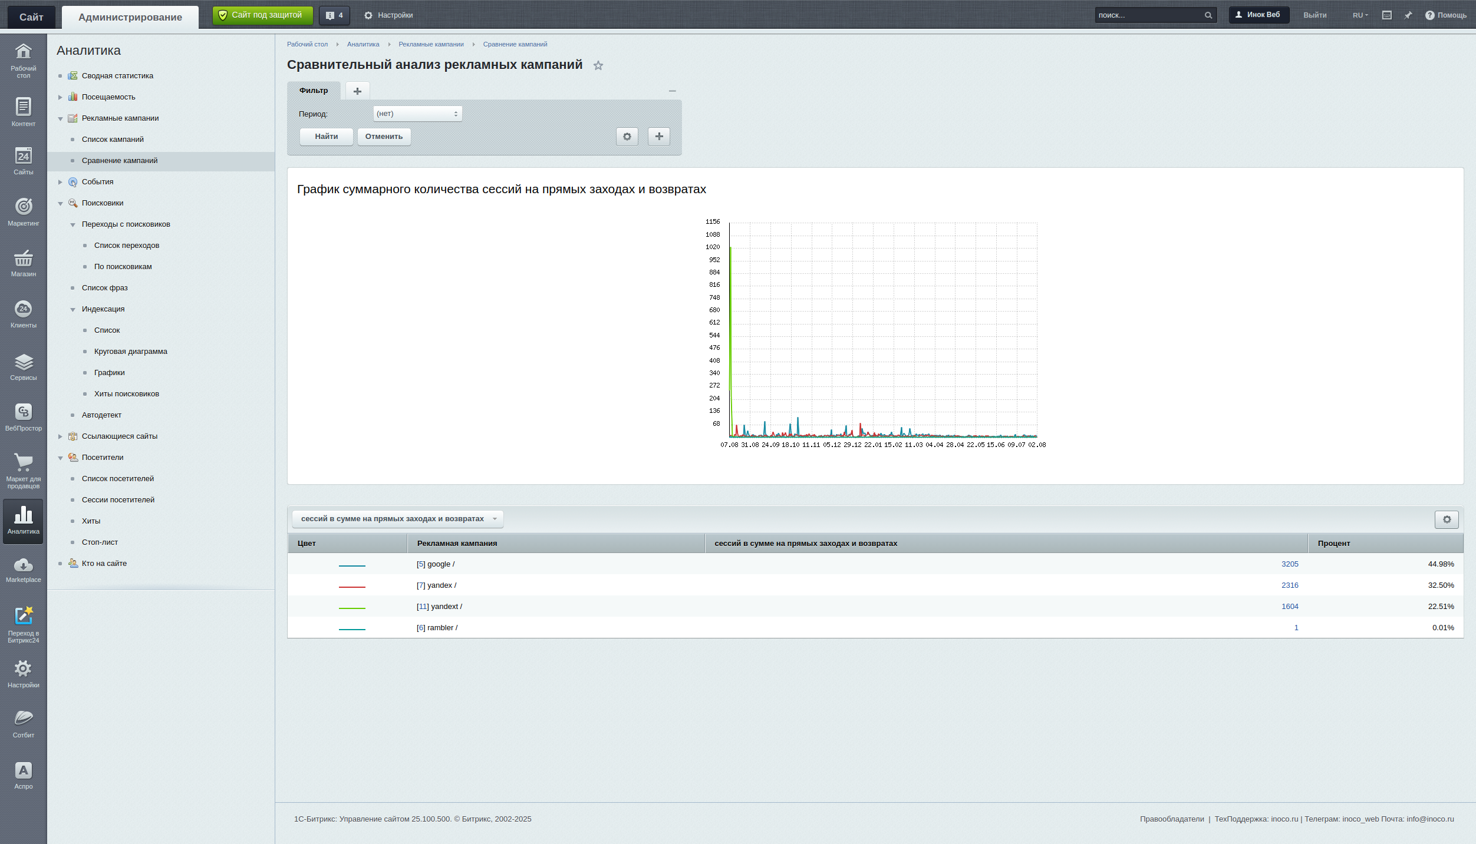Click the red yandex color line
This screenshot has height=844, width=1476.
(352, 586)
